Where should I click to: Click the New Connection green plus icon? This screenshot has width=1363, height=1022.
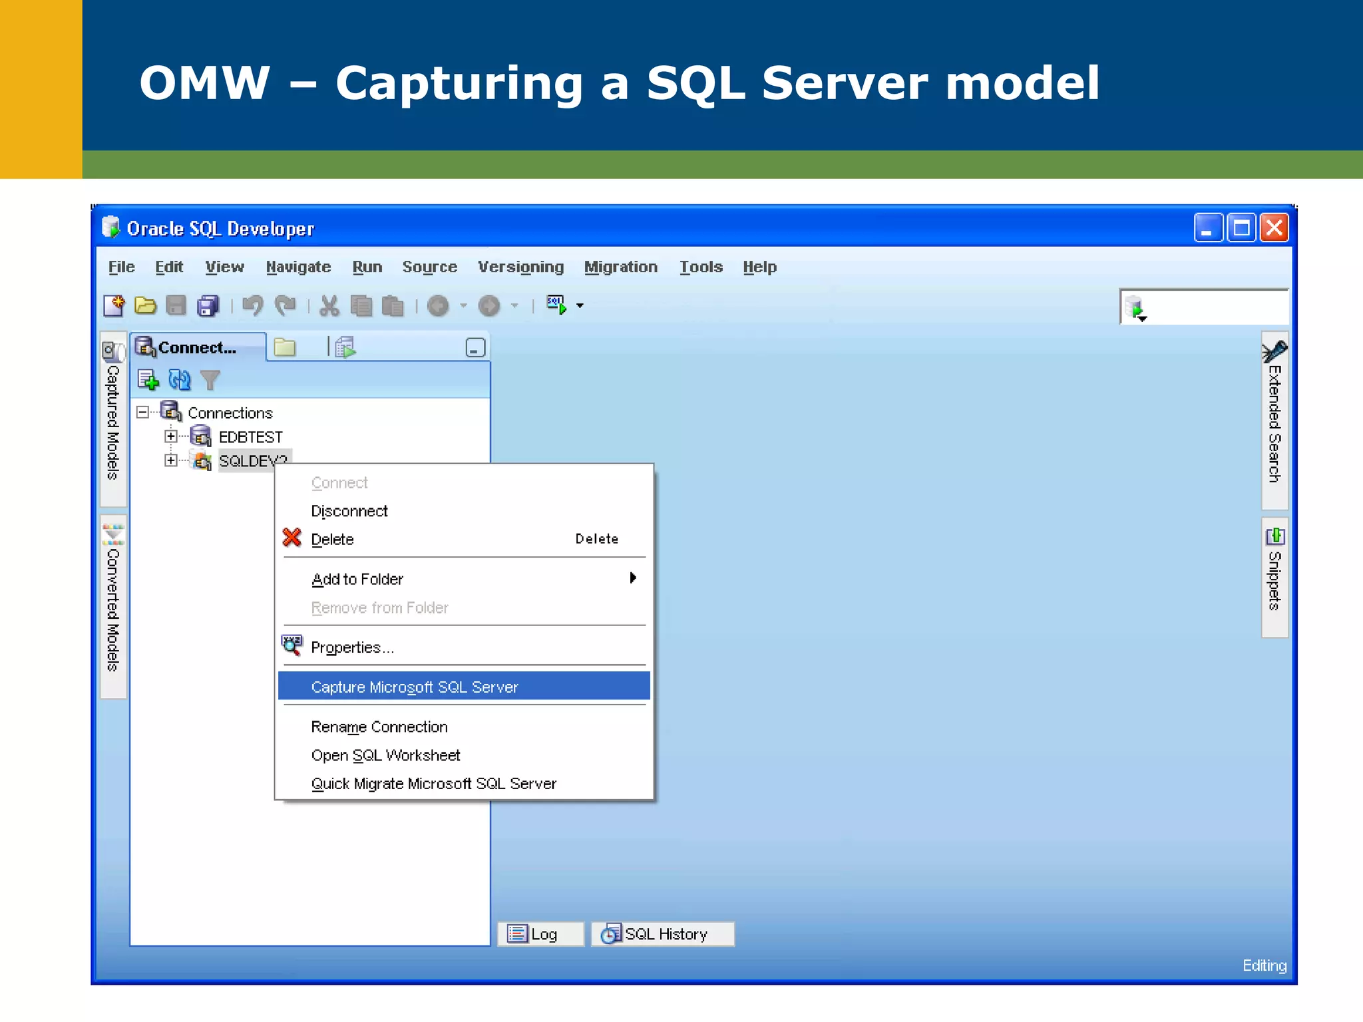tap(148, 380)
